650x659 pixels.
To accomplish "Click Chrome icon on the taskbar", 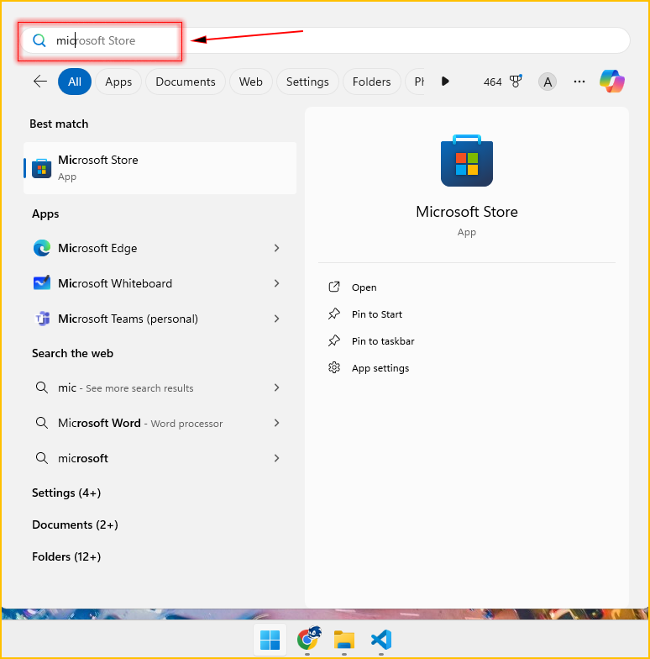I will click(x=307, y=640).
